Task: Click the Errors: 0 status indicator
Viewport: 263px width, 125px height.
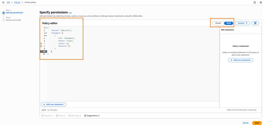Action: click(61, 116)
